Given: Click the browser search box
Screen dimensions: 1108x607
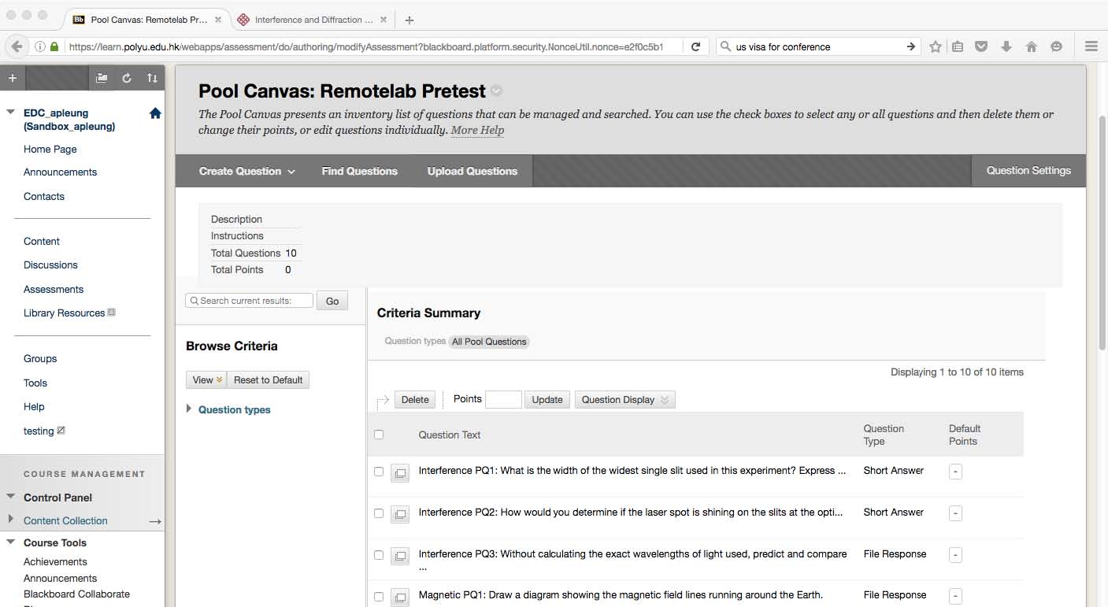Looking at the screenshot, I should (x=819, y=46).
